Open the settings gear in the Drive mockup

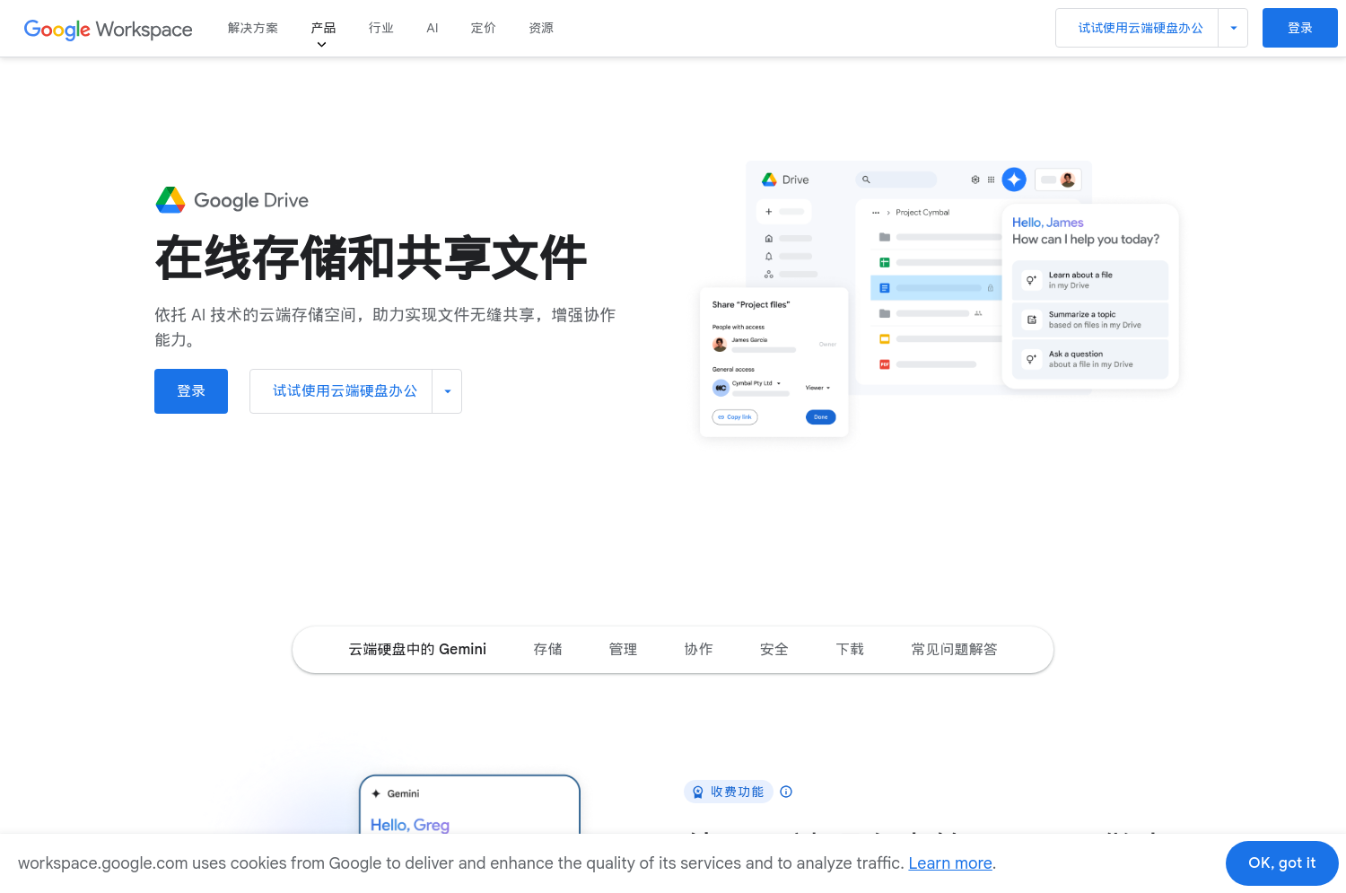click(x=975, y=179)
